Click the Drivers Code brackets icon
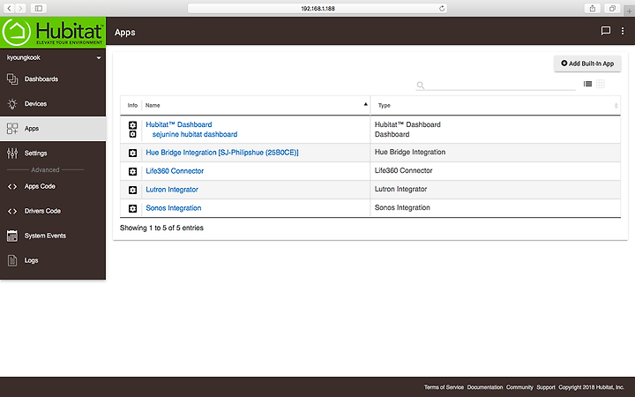Image resolution: width=635 pixels, height=397 pixels. [12, 211]
